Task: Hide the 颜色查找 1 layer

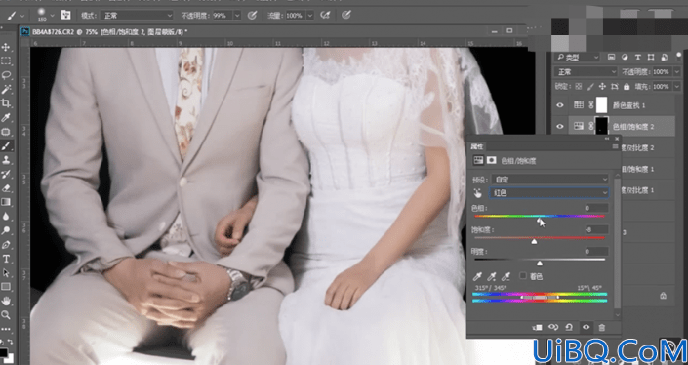Action: point(560,105)
